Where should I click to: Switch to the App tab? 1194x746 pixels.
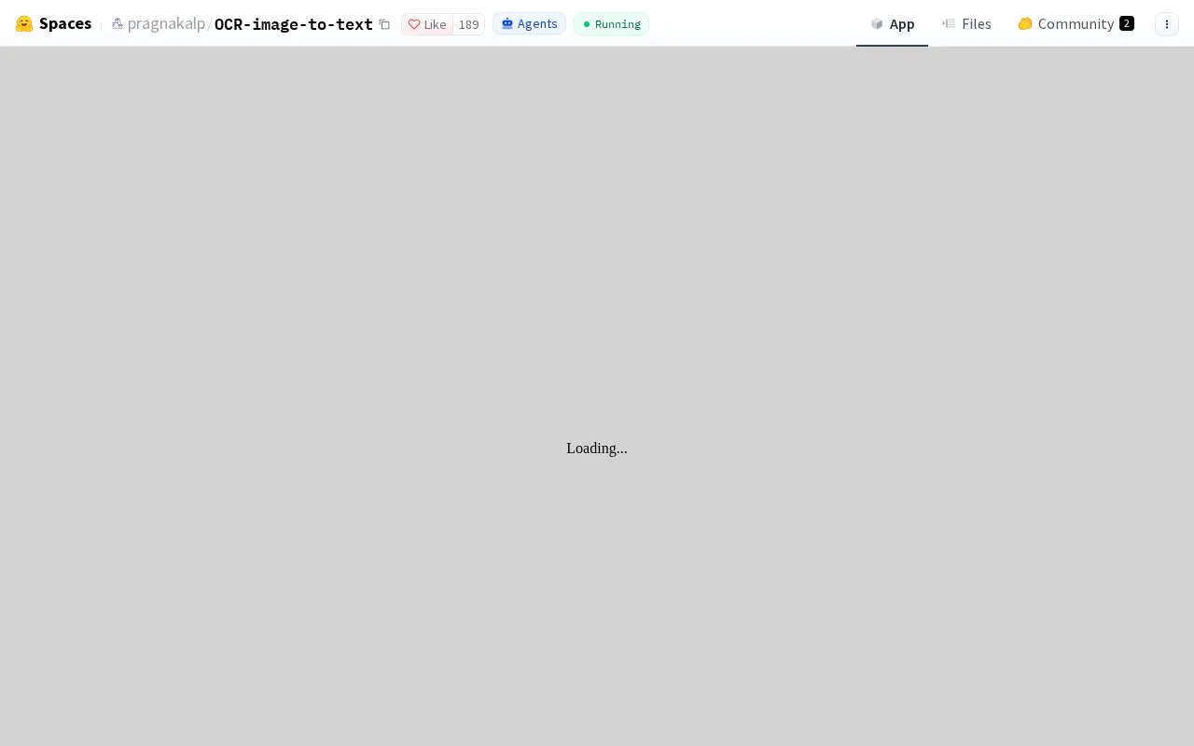(892, 24)
